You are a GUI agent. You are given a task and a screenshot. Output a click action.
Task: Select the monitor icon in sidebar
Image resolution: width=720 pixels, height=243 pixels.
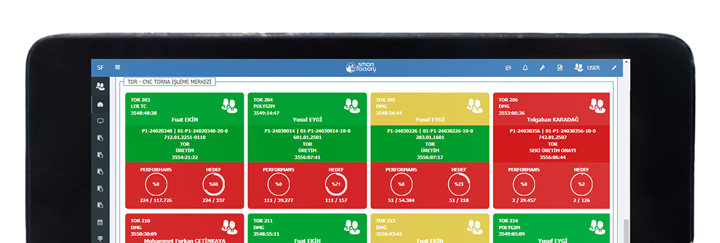[x=100, y=121]
